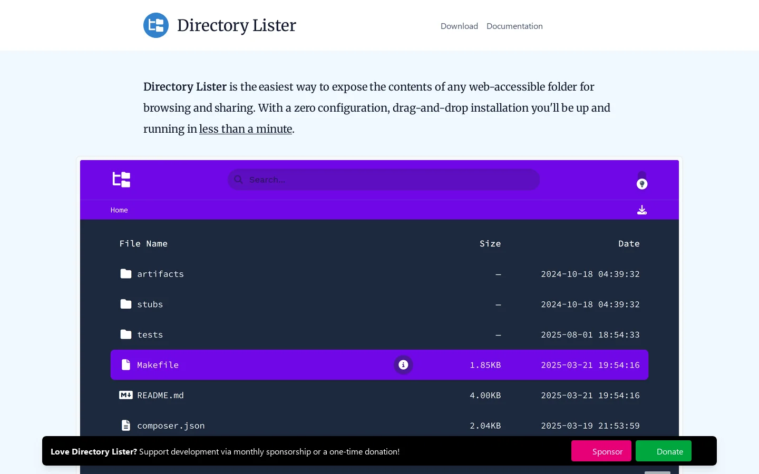The height and width of the screenshot is (474, 759).
Task: Click the tests folder icon
Action: 125,334
